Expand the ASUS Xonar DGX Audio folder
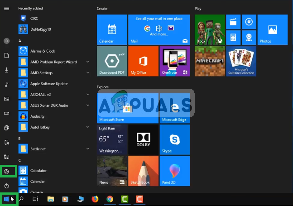 (87, 105)
